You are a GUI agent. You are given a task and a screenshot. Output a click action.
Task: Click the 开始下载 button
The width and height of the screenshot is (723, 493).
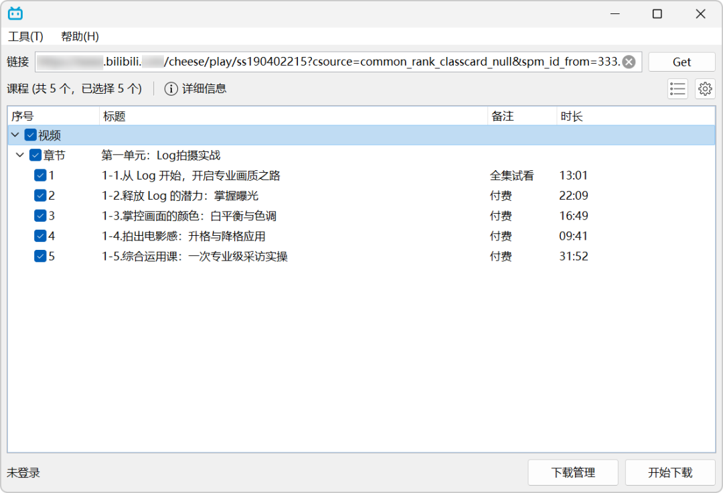[x=670, y=472]
